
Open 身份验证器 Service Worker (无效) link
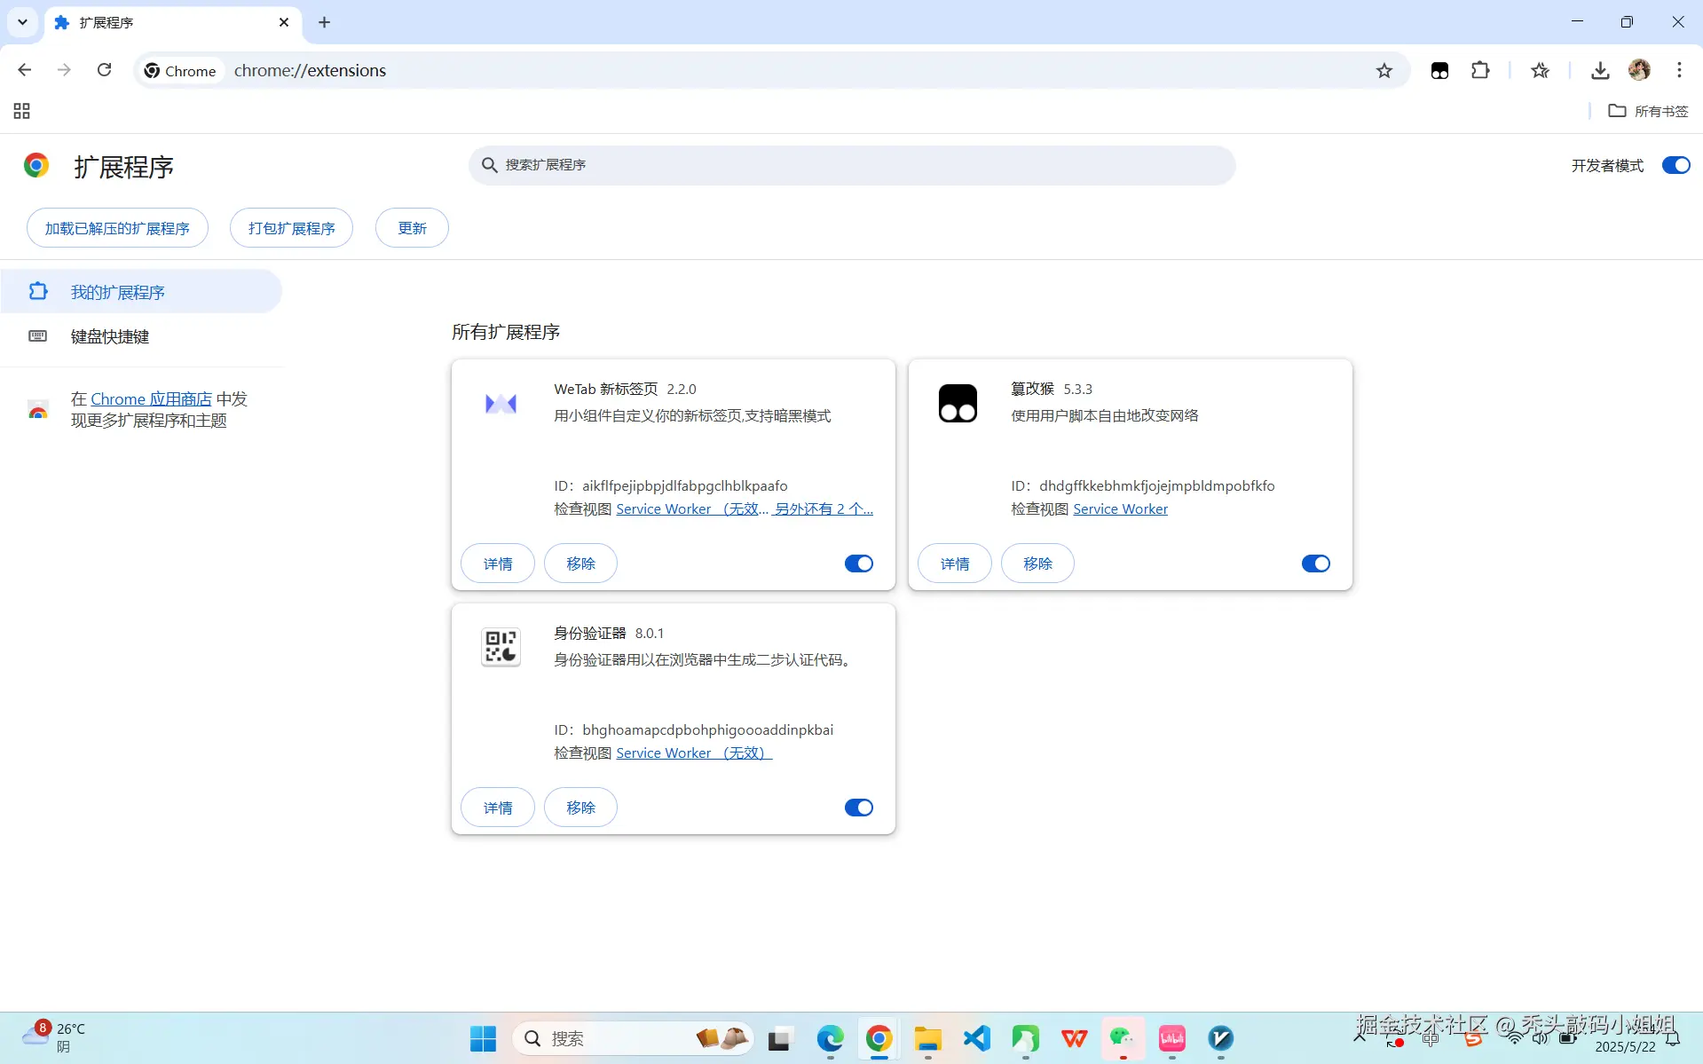(x=694, y=753)
